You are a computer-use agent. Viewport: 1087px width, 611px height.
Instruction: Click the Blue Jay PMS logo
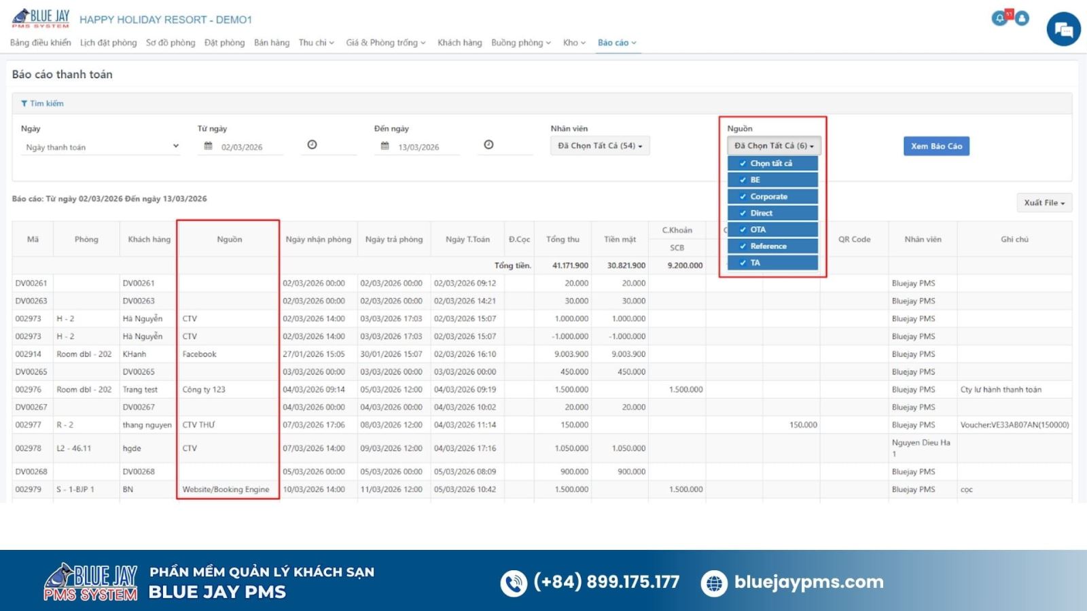pyautogui.click(x=41, y=18)
